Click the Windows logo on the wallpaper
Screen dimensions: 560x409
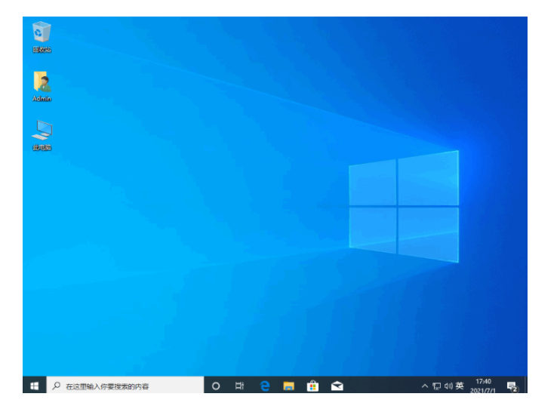coord(403,206)
